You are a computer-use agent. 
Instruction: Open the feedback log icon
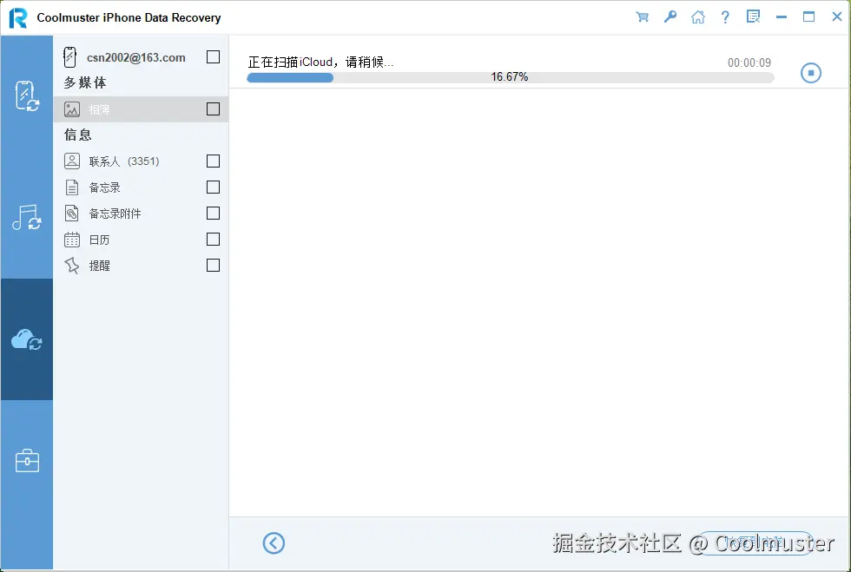coord(753,16)
